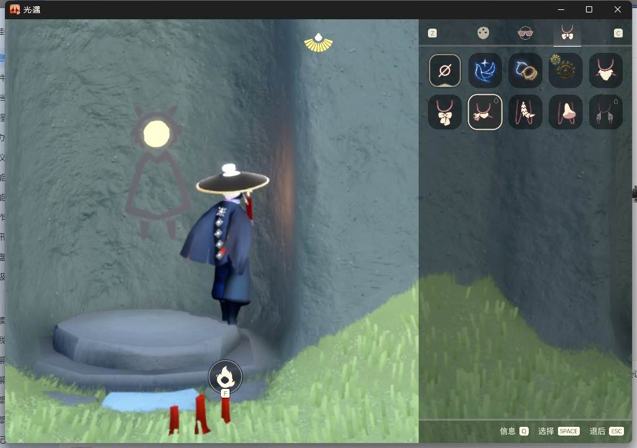
Task: Click the glowing spirit figure on wall
Action: [x=157, y=173]
